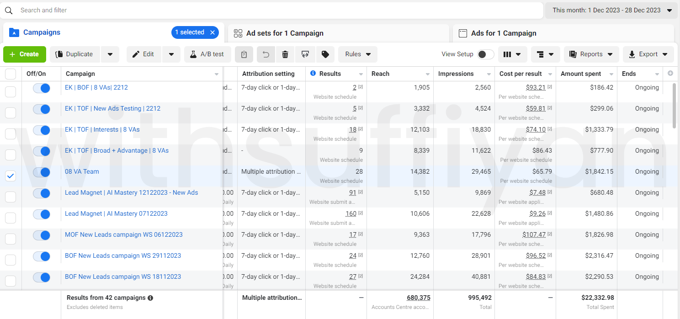Click the undo arrow icon

coord(266,54)
